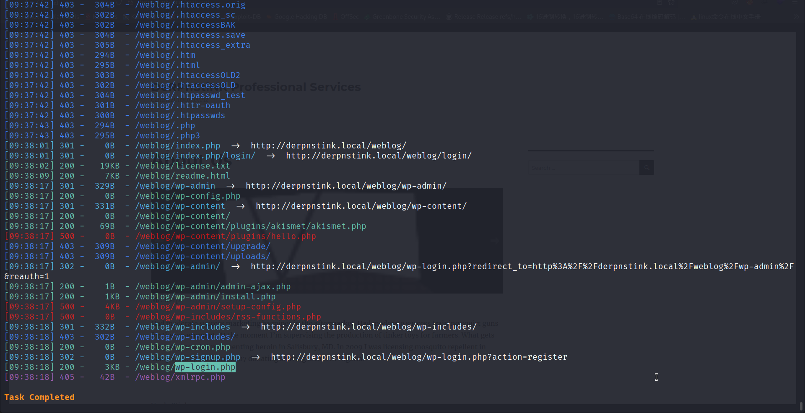The image size is (805, 413).
Task: Click redirect URL http://derpnstink.local/weblog/wp-admin/
Action: click(x=346, y=186)
